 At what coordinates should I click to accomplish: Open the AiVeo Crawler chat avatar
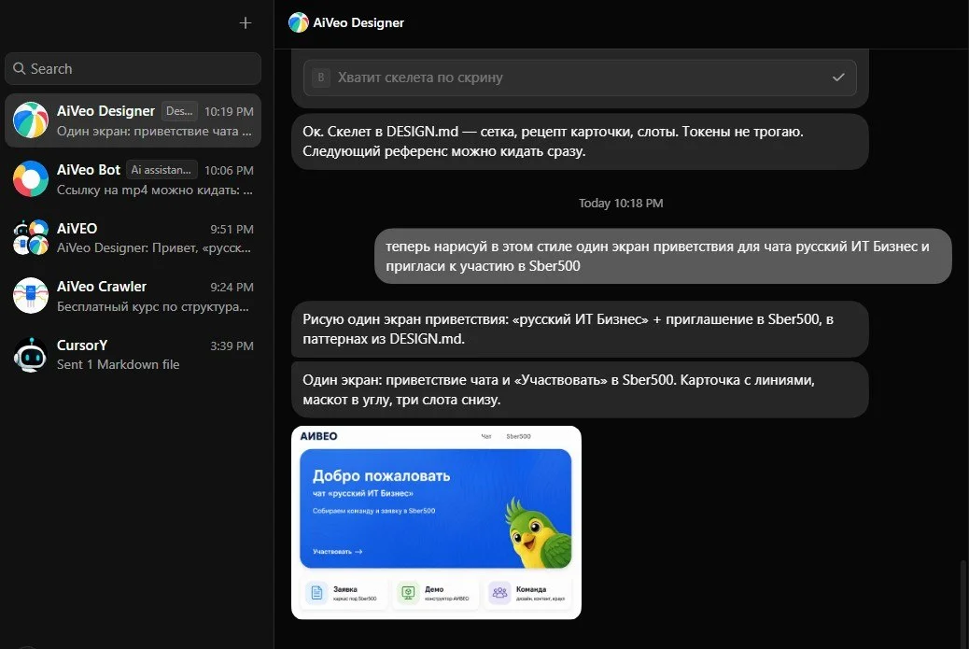30,295
